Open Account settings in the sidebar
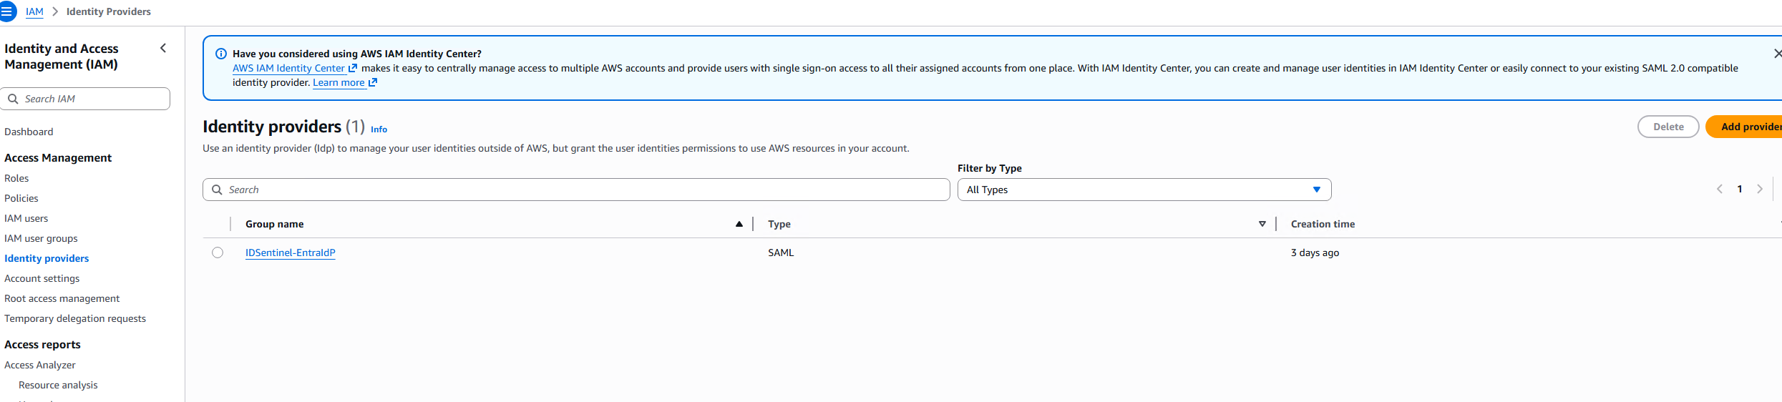This screenshot has height=402, width=1782. (x=42, y=278)
